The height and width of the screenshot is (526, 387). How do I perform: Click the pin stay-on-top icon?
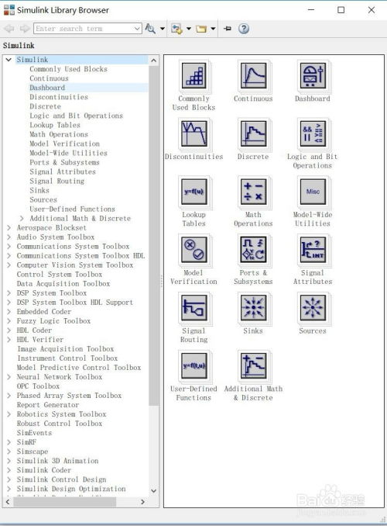pyautogui.click(x=228, y=29)
